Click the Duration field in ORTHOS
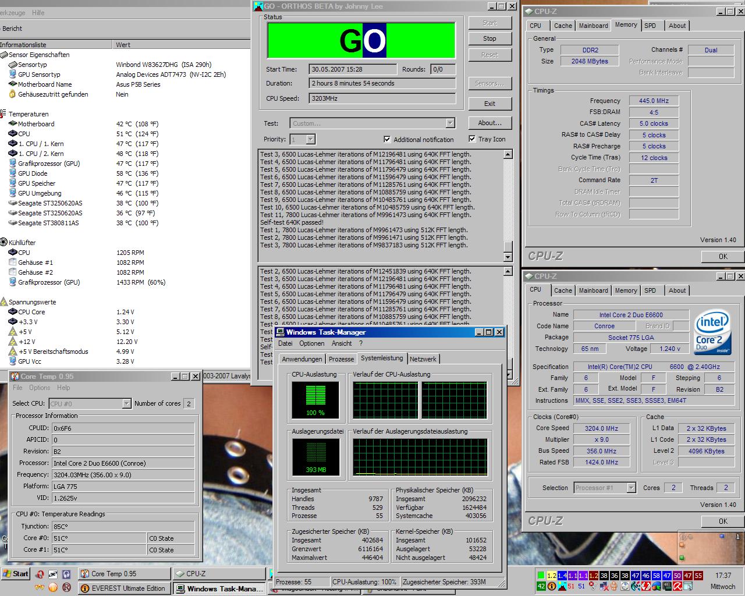 pyautogui.click(x=382, y=83)
